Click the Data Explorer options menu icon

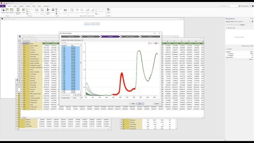point(252,21)
